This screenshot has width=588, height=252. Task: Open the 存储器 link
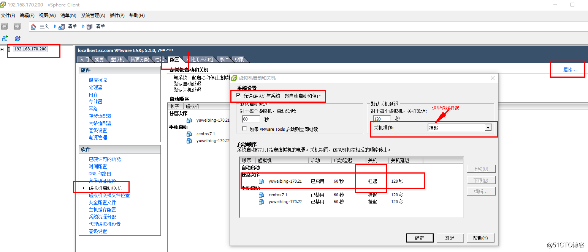click(95, 102)
